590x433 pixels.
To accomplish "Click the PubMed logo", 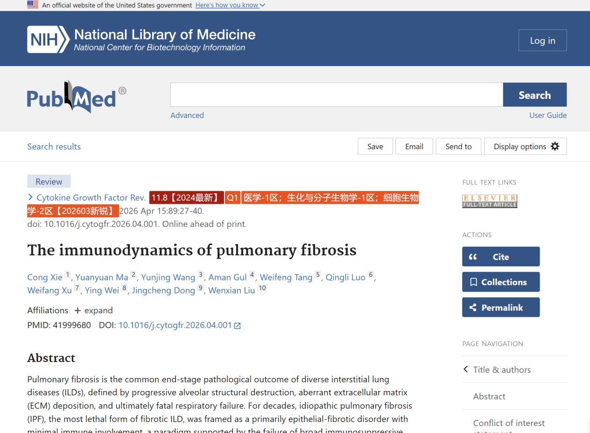I will 77,97.
